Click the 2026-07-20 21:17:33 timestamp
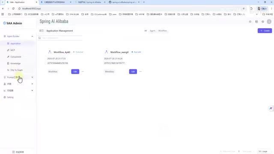This screenshot has width=274, height=154. coord(57,59)
